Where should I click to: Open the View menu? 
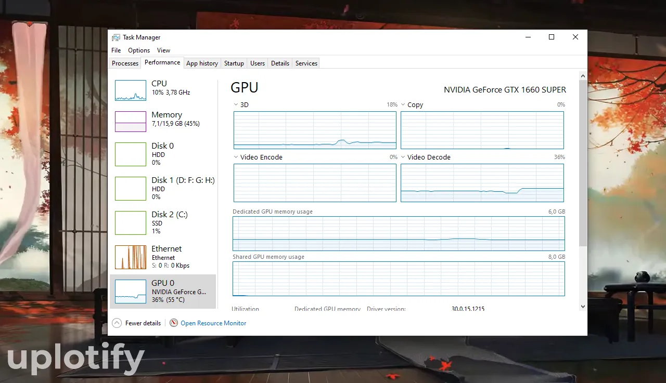tap(163, 50)
